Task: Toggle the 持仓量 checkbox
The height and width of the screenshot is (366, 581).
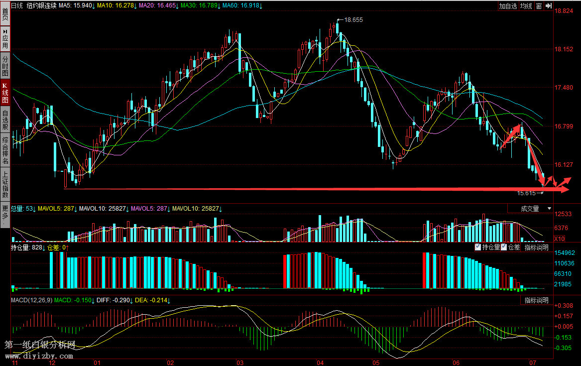Action: (478, 247)
